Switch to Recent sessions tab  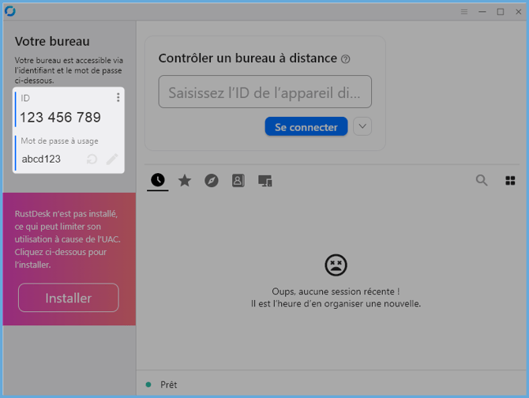click(158, 180)
